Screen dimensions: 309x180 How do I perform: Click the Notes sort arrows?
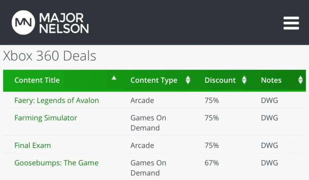pyautogui.click(x=300, y=80)
